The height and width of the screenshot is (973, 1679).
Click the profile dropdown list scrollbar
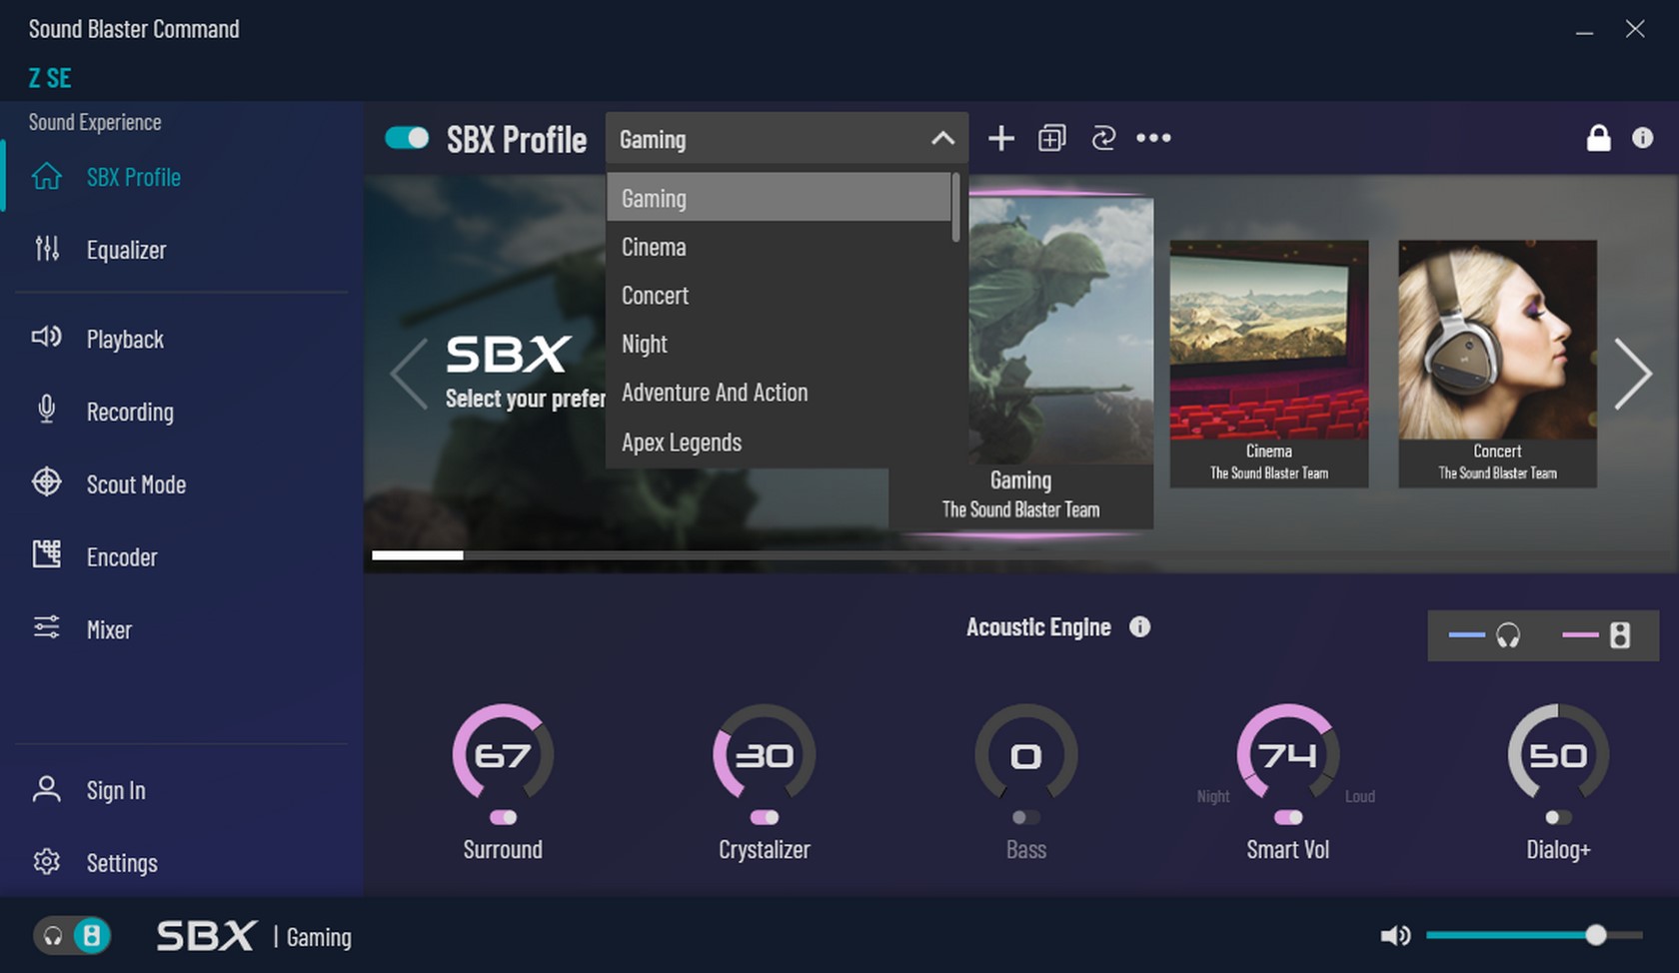click(956, 208)
